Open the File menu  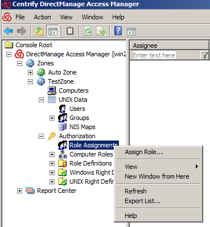[x=20, y=17]
